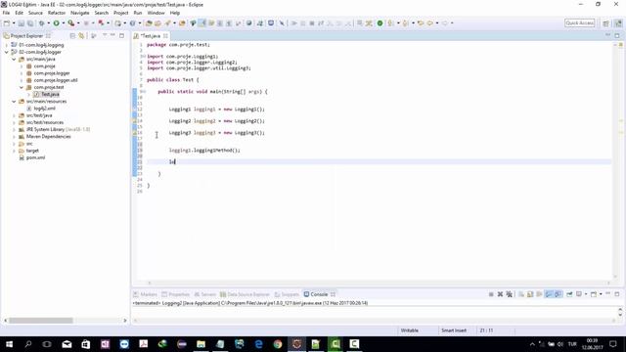Open the Navigate menu
The height and width of the screenshot is (352, 626).
pyautogui.click(x=80, y=13)
